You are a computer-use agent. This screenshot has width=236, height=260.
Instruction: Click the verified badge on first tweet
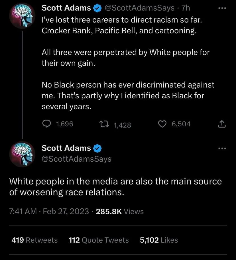98,8
